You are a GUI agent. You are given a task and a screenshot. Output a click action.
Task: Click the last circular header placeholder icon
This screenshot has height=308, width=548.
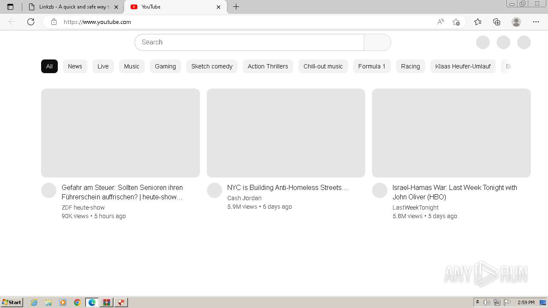[524, 42]
